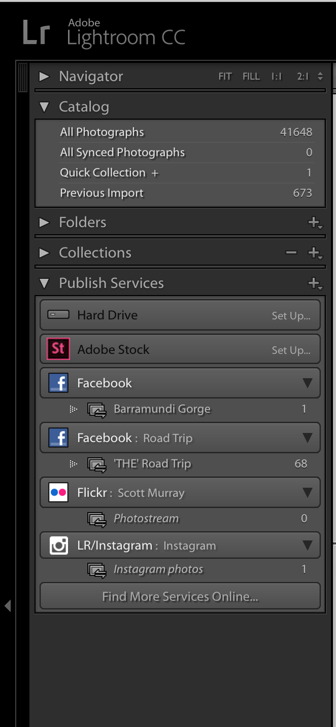Expand the Folders panel

click(x=45, y=222)
